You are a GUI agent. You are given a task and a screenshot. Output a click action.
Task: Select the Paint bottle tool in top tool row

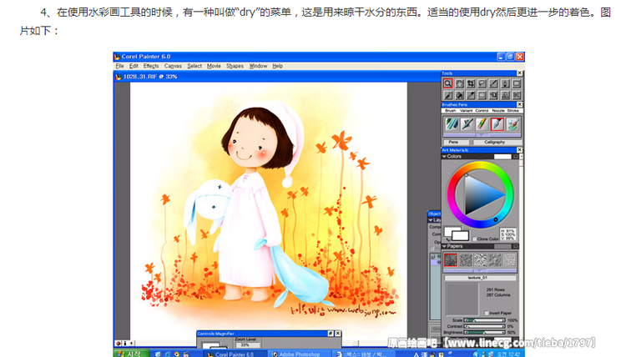506,83
